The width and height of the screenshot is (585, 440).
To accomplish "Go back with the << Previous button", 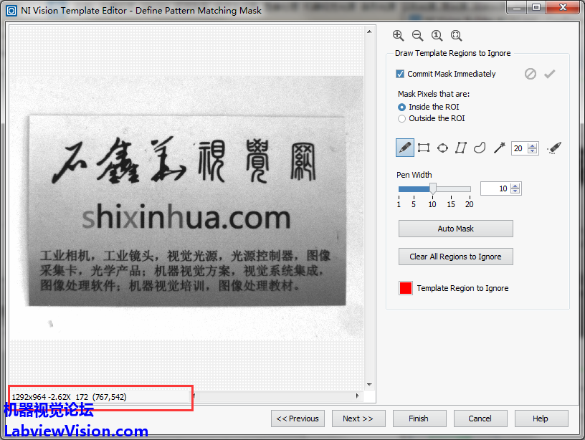I will pyautogui.click(x=298, y=419).
